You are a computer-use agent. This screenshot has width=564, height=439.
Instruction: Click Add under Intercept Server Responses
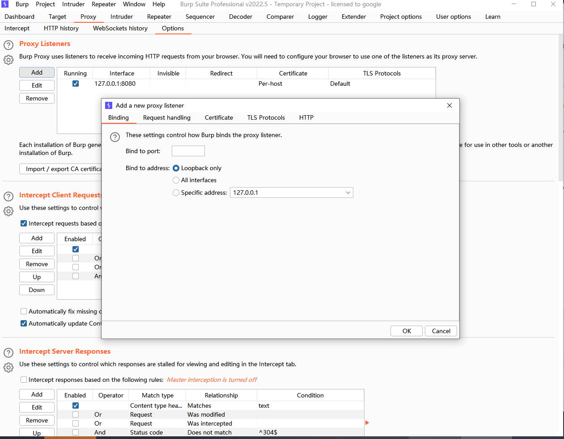click(x=37, y=394)
